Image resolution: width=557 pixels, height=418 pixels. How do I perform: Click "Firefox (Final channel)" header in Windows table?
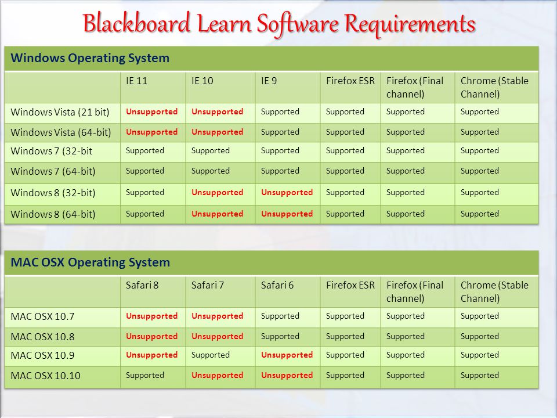pyautogui.click(x=414, y=88)
